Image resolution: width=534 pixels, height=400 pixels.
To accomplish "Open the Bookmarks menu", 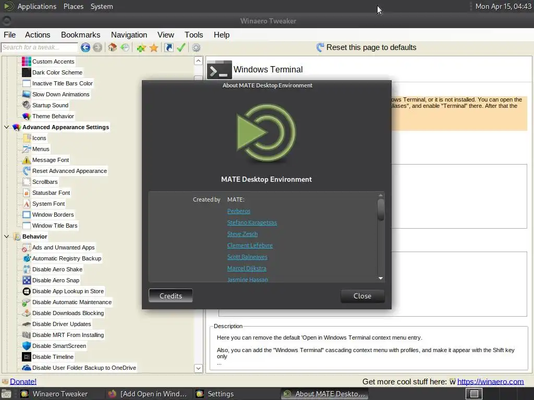I will (81, 35).
